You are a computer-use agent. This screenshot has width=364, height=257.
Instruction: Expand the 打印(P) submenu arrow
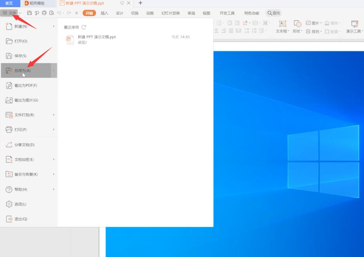pyautogui.click(x=54, y=129)
